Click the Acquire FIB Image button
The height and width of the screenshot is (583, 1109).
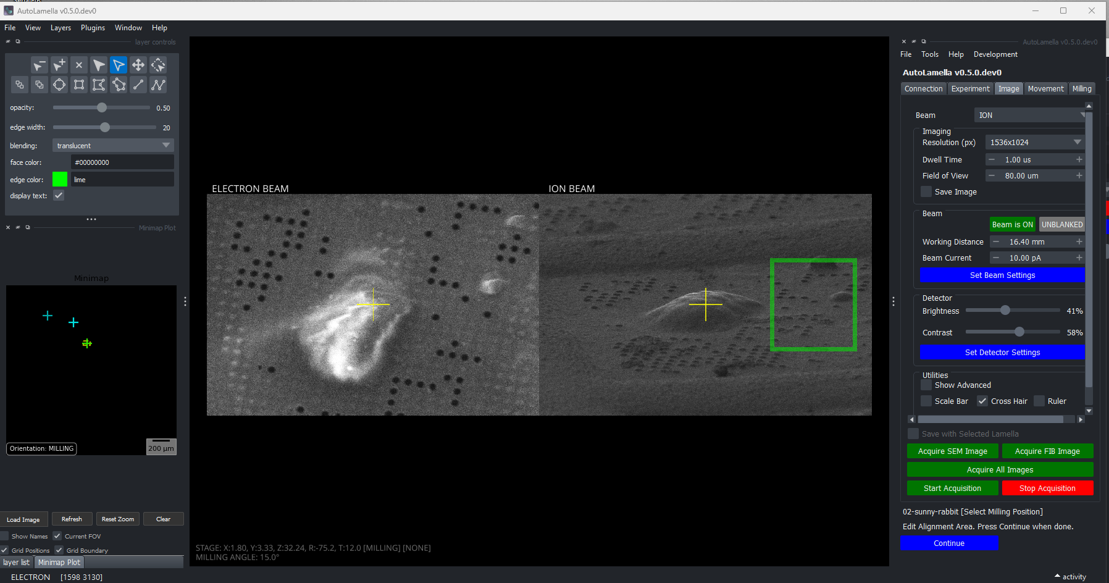1047,451
